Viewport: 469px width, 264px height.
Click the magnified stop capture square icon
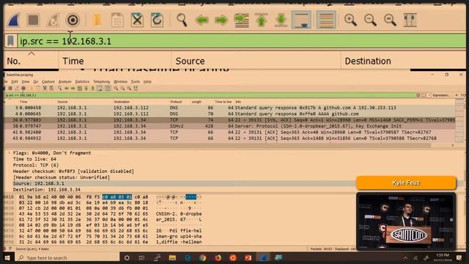coord(33,20)
